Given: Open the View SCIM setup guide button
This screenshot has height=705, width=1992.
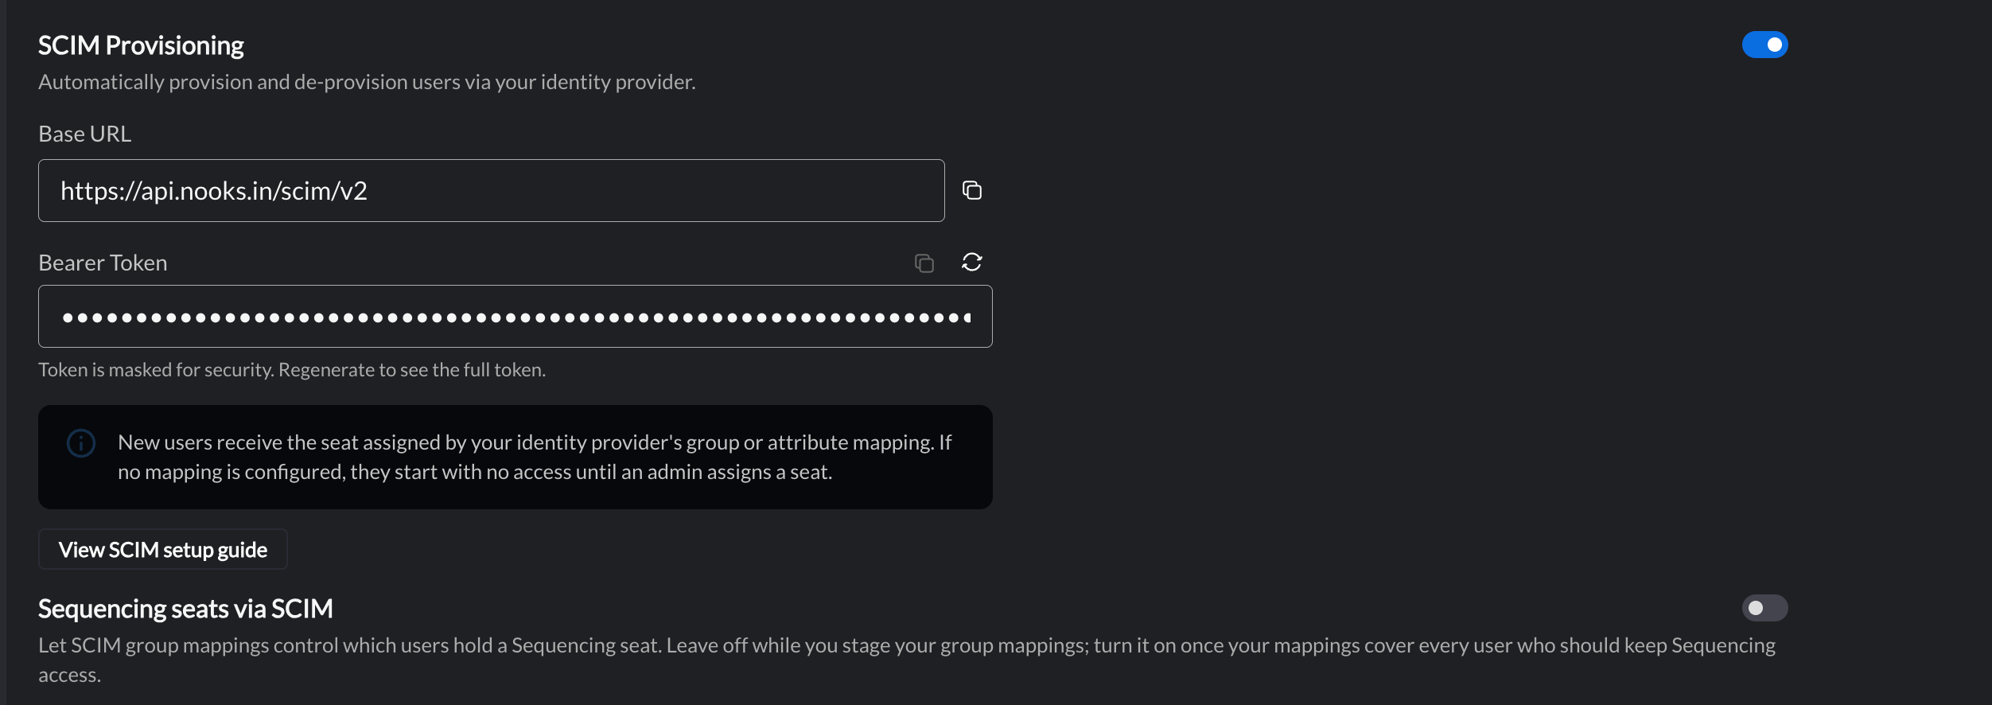Looking at the screenshot, I should pos(163,549).
